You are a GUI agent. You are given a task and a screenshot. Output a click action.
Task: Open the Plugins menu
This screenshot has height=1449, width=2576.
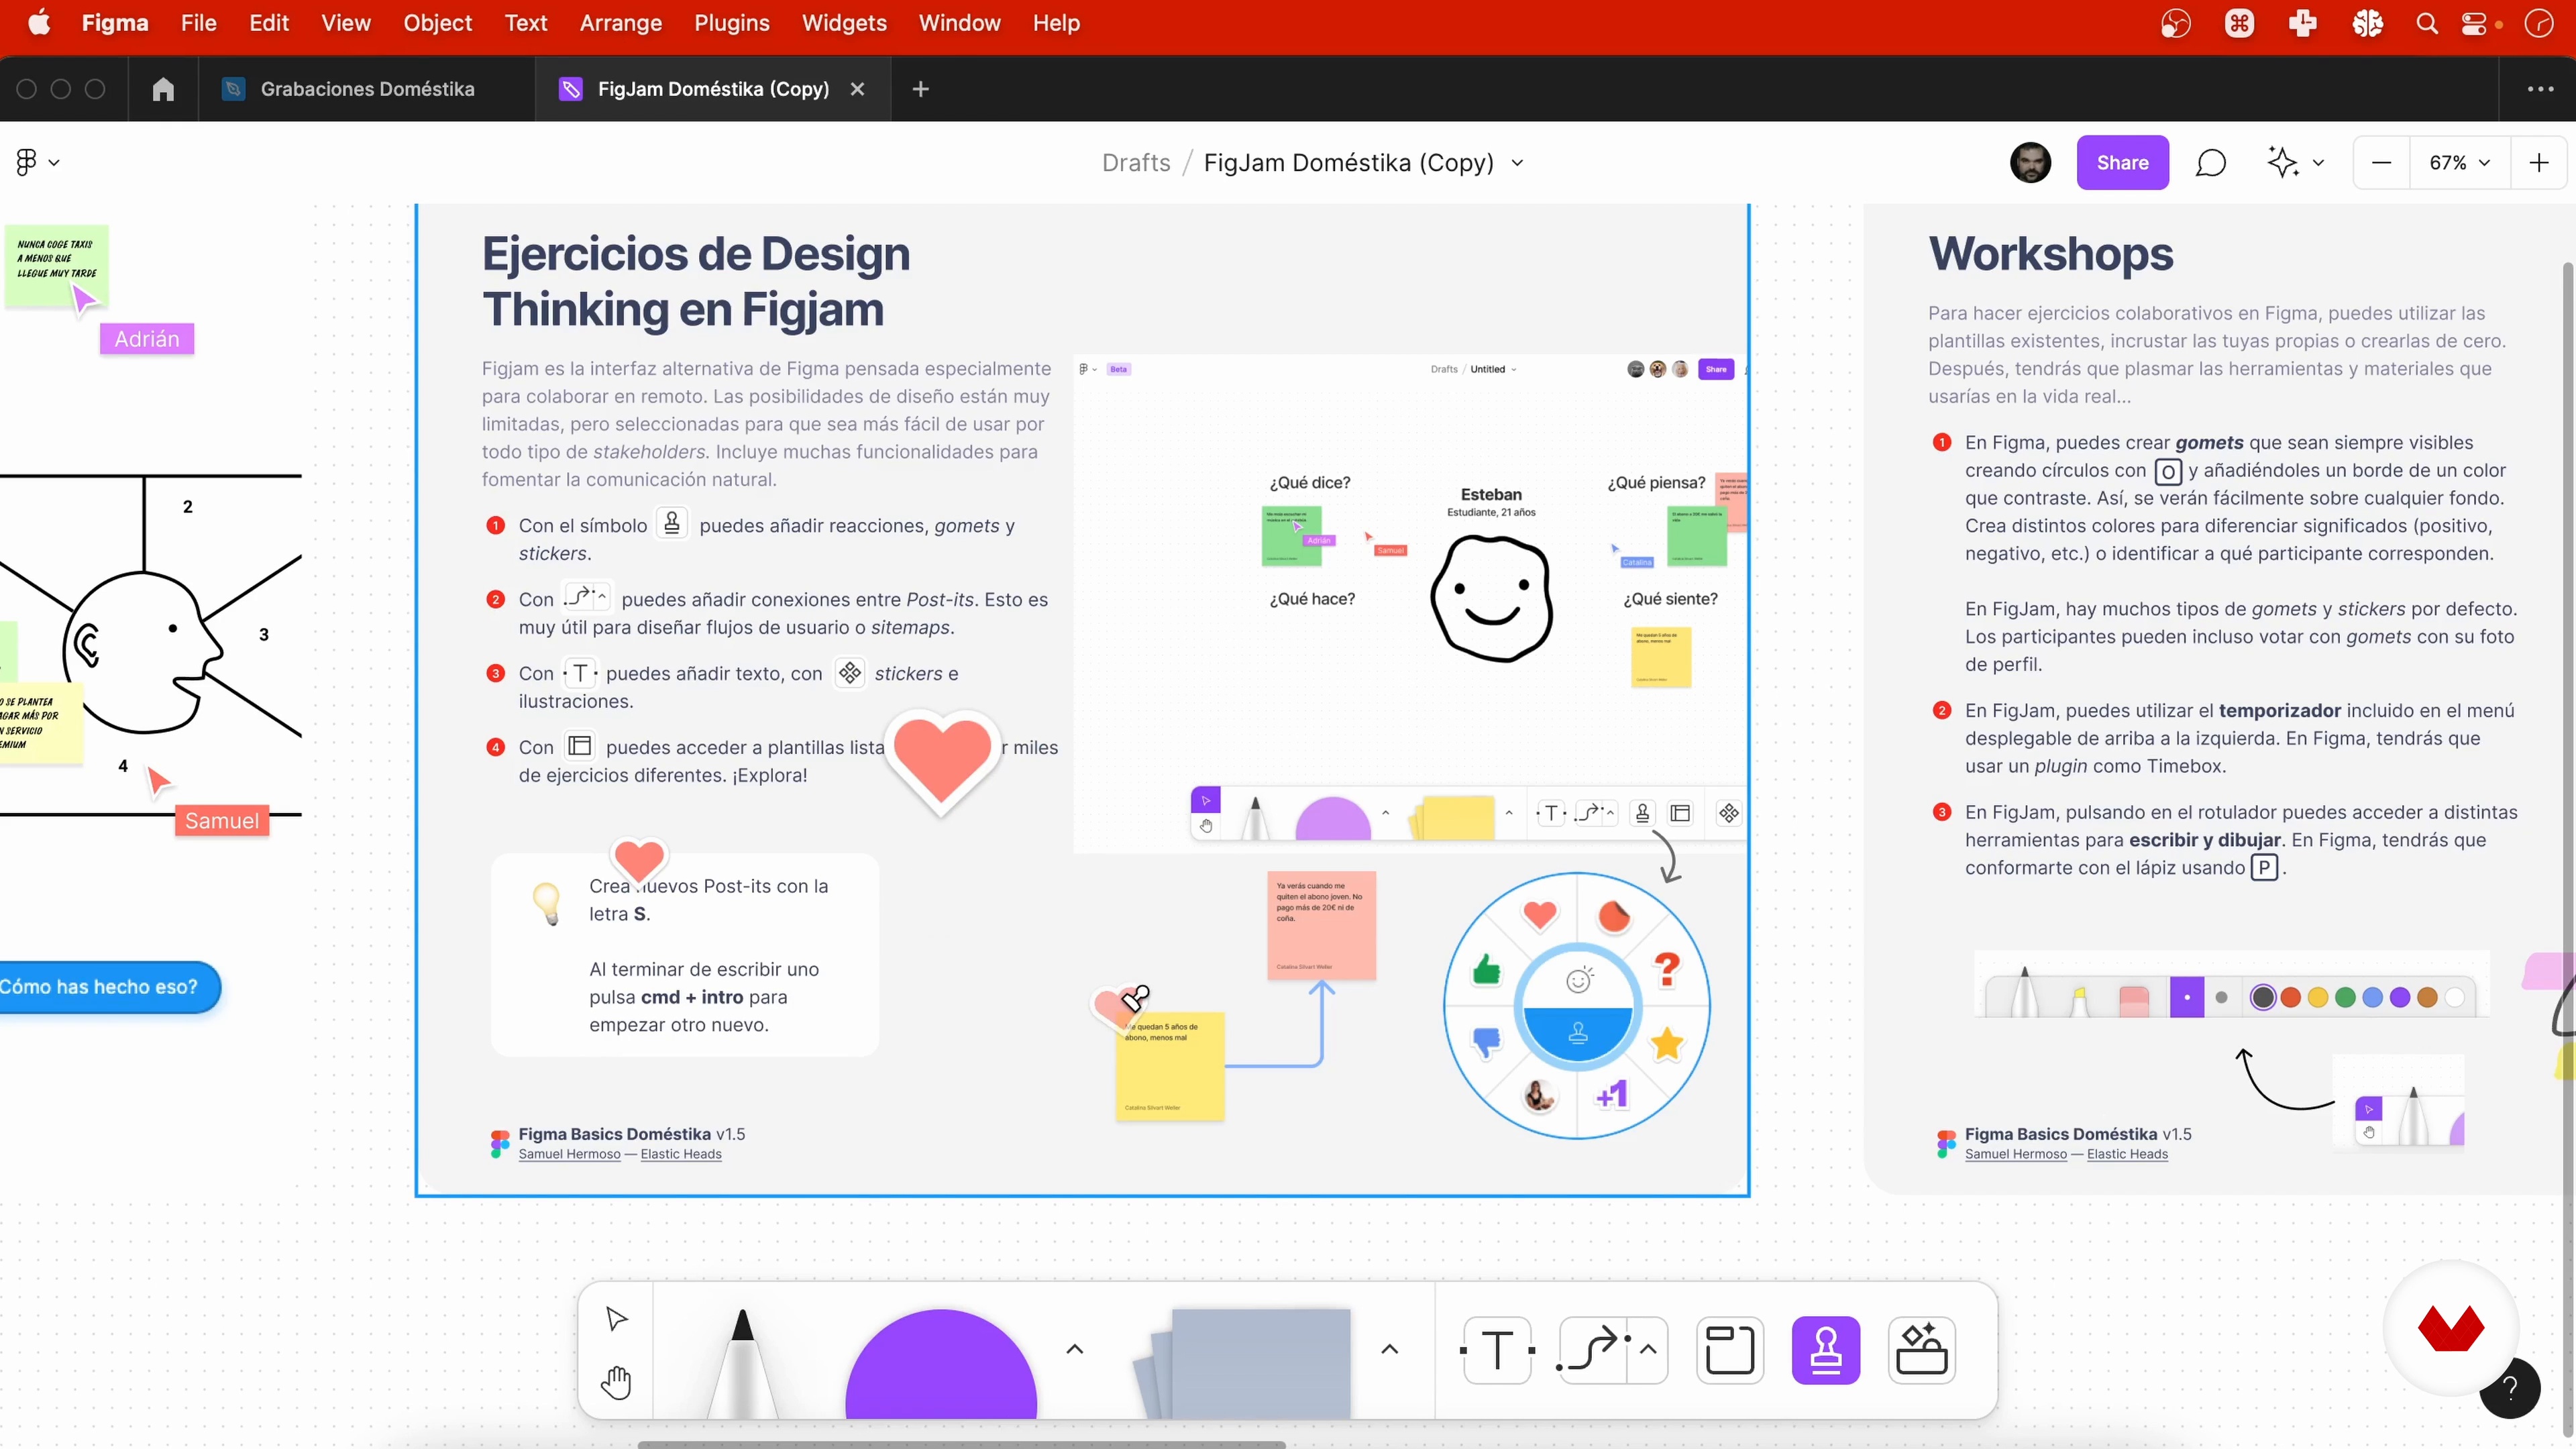point(731,23)
